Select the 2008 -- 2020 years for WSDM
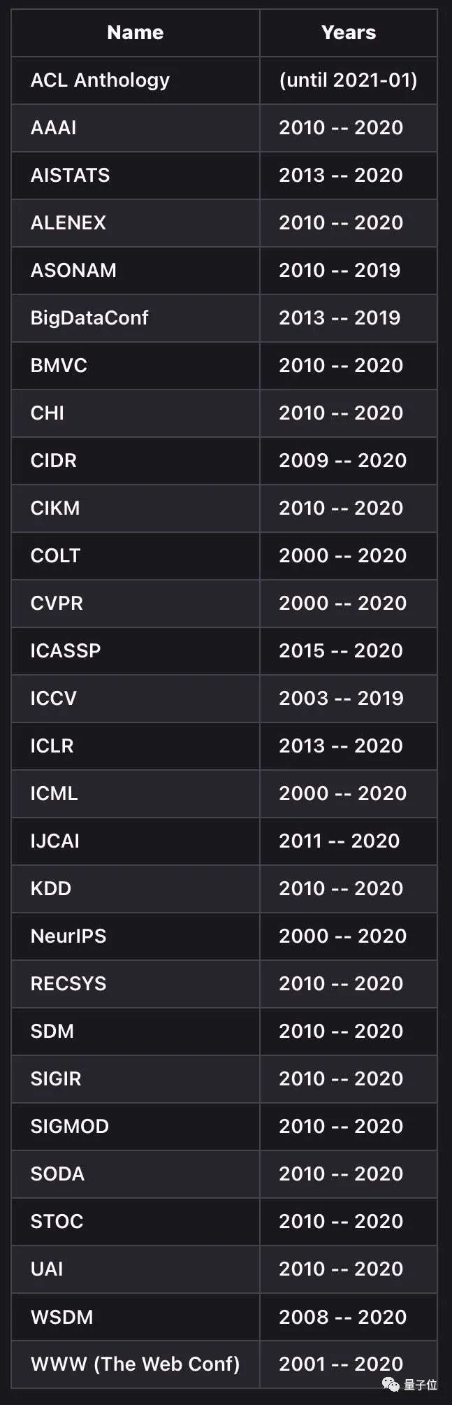This screenshot has width=452, height=1405. click(342, 1317)
